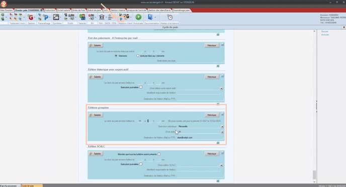346x187 pixels.
Task: Select the Virements radio button
Action: pyautogui.click(x=116, y=56)
